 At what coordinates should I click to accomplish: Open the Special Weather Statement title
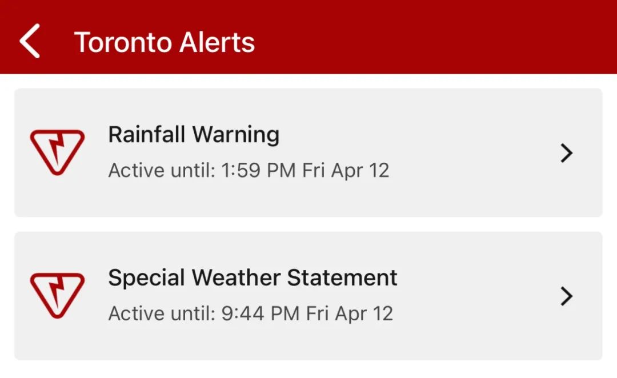point(253,278)
